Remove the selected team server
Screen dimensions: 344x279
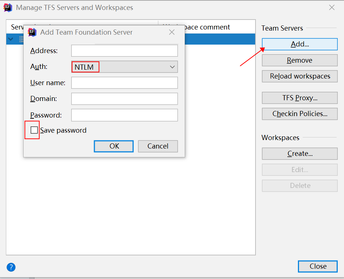tap(300, 60)
